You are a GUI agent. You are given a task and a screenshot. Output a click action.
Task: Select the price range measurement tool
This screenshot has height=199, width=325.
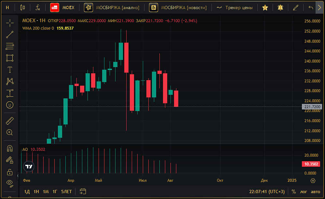(10, 93)
